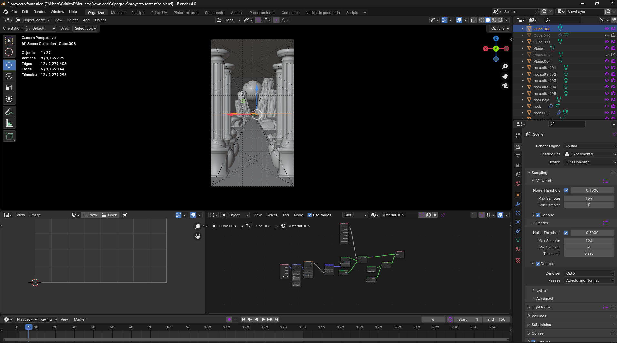Image resolution: width=617 pixels, height=343 pixels.
Task: Open the World properties tab
Action: [518, 183]
